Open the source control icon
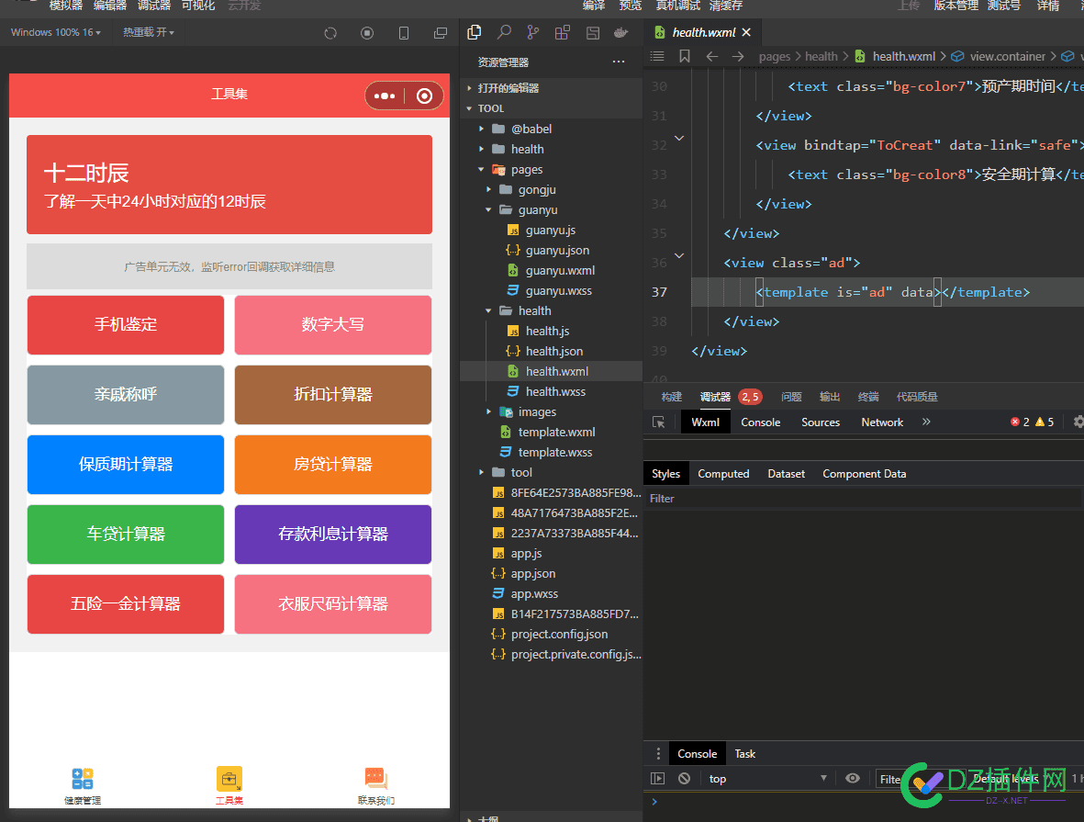This screenshot has height=822, width=1084. click(533, 32)
